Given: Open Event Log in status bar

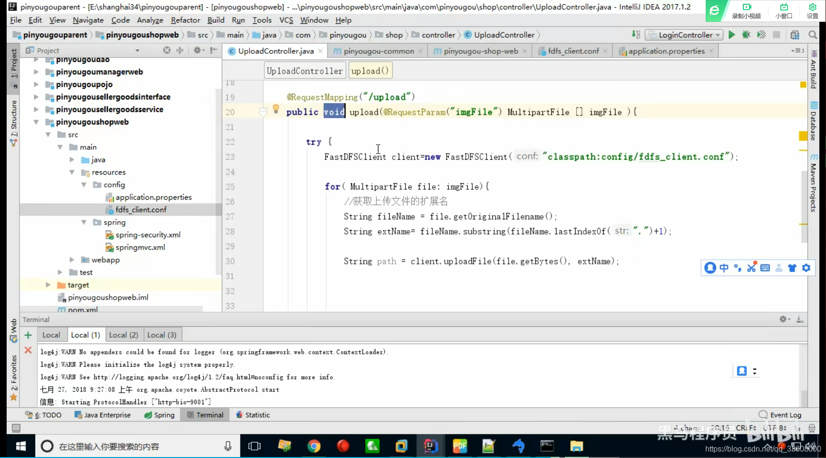Looking at the screenshot, I should click(x=780, y=415).
